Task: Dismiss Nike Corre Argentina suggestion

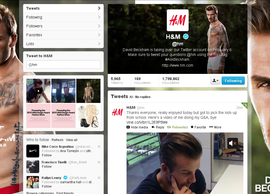Action: [99, 147]
